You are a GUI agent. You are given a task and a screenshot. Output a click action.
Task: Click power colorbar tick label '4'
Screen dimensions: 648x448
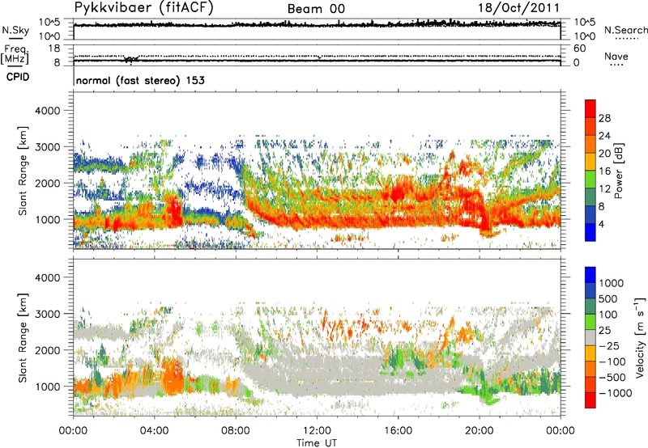click(601, 224)
